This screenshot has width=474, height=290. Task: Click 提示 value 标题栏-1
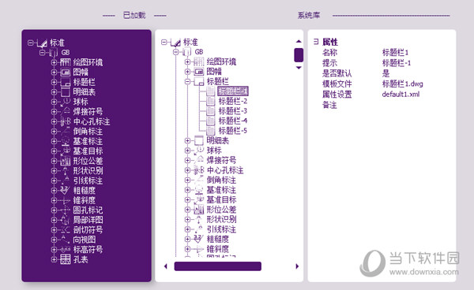397,63
